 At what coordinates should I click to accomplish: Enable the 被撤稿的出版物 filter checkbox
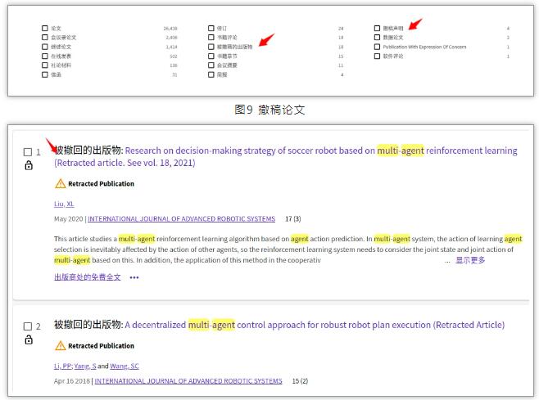point(211,47)
